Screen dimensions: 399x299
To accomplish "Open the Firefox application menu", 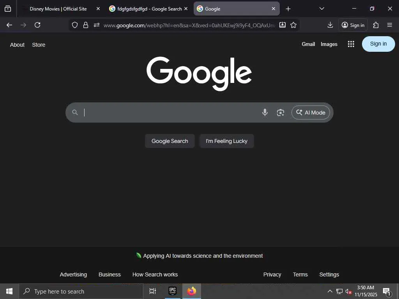I will point(390,25).
